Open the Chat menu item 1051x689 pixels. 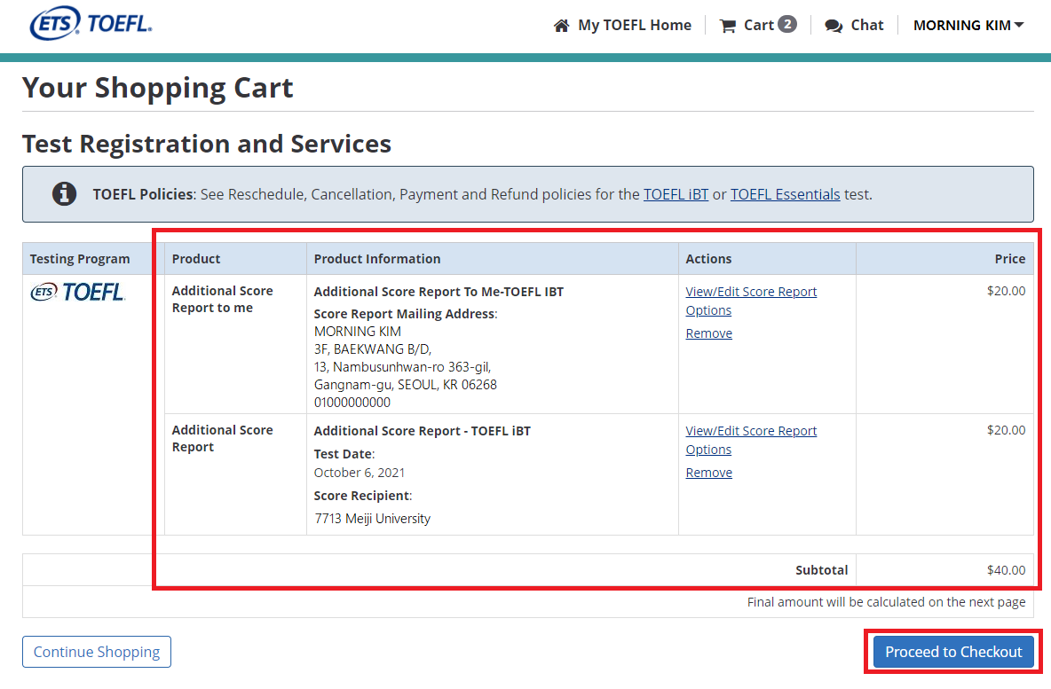point(866,26)
